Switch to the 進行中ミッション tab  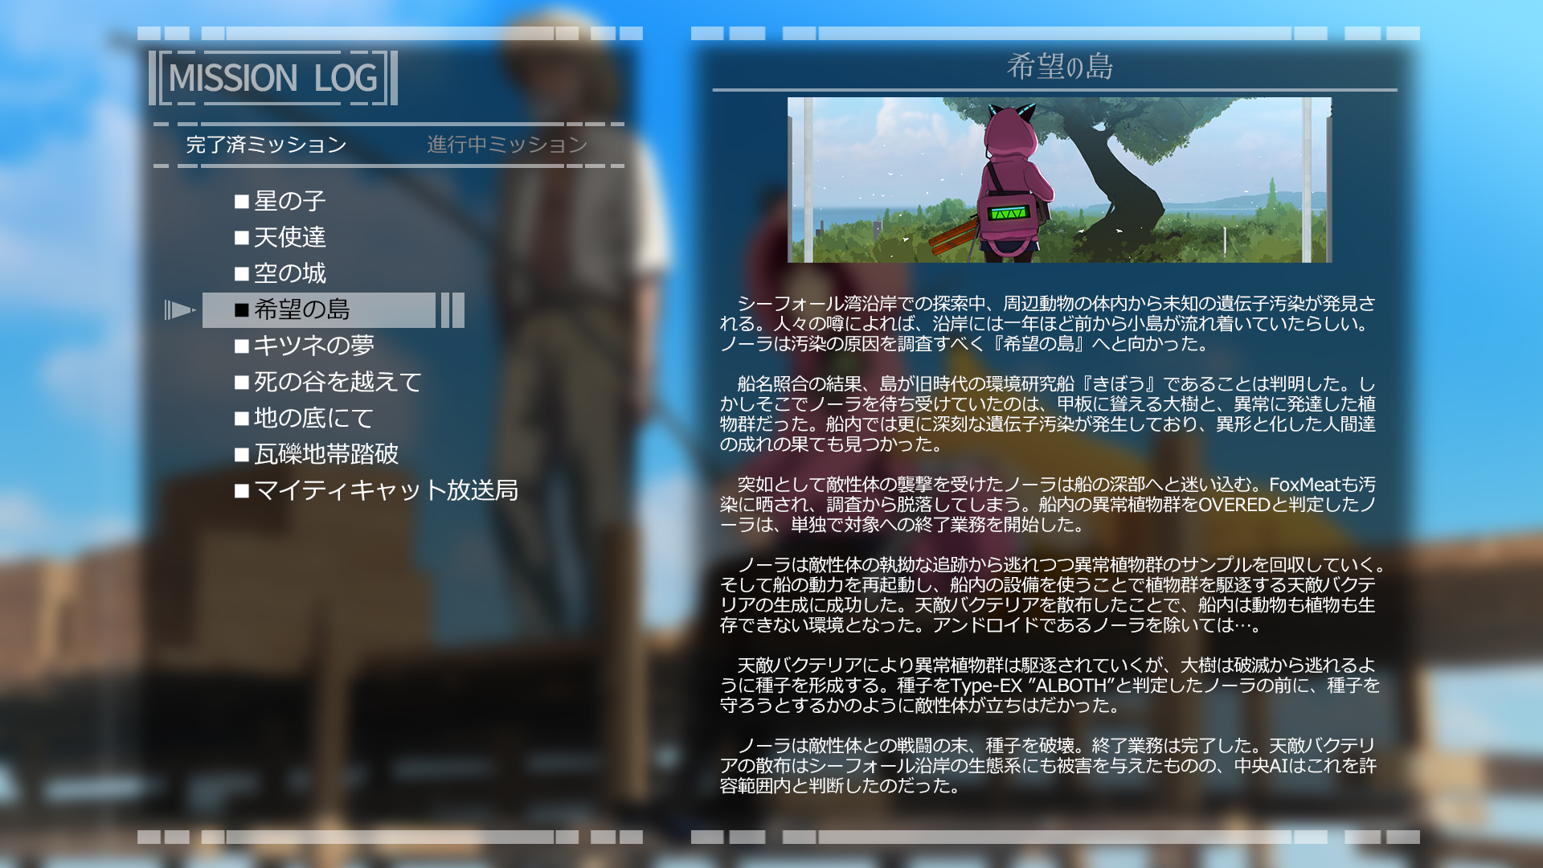507,145
